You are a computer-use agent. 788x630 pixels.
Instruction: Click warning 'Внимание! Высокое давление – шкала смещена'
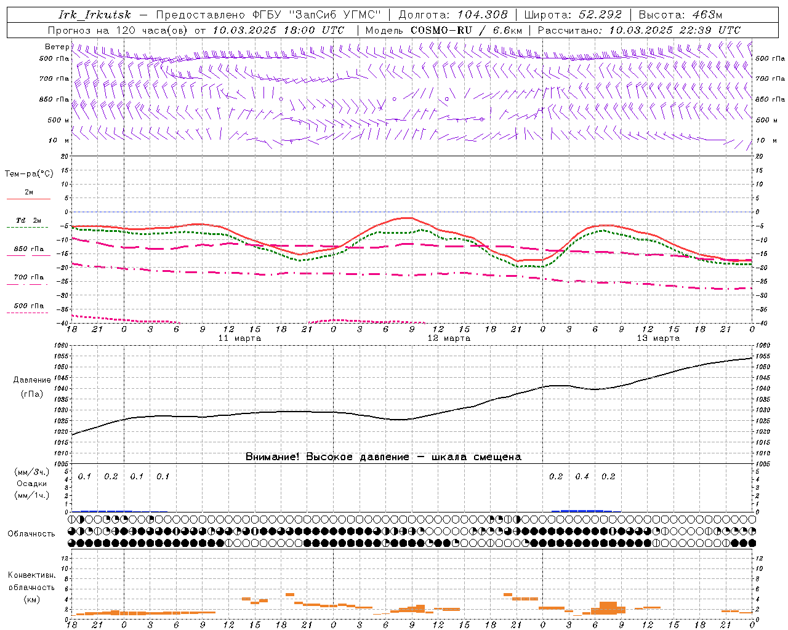384,457
